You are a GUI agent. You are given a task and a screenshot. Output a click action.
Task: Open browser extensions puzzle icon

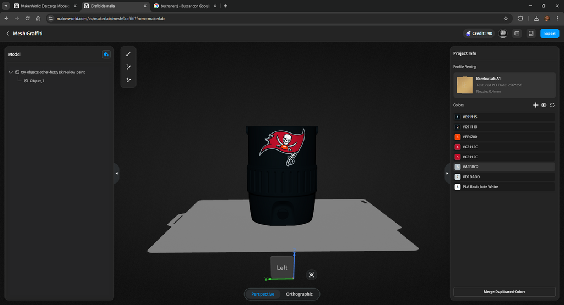[520, 18]
